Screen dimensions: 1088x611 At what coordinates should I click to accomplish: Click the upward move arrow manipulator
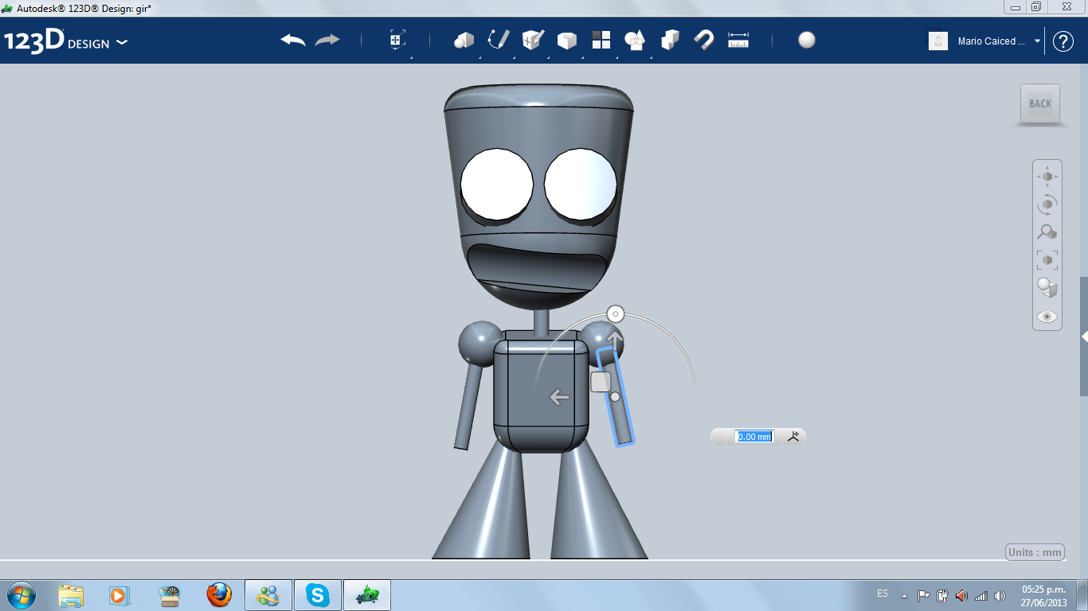[615, 341]
